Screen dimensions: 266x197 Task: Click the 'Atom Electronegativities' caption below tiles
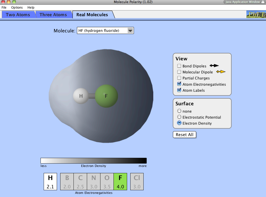pyautogui.click(x=94, y=193)
